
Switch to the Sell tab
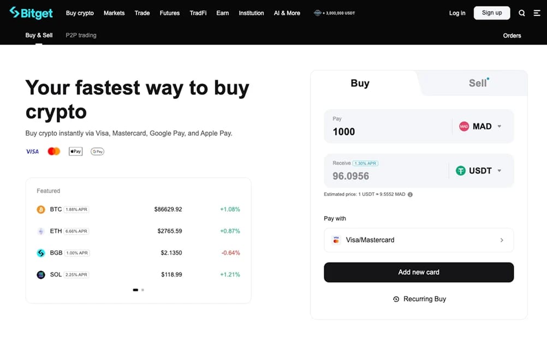click(477, 83)
